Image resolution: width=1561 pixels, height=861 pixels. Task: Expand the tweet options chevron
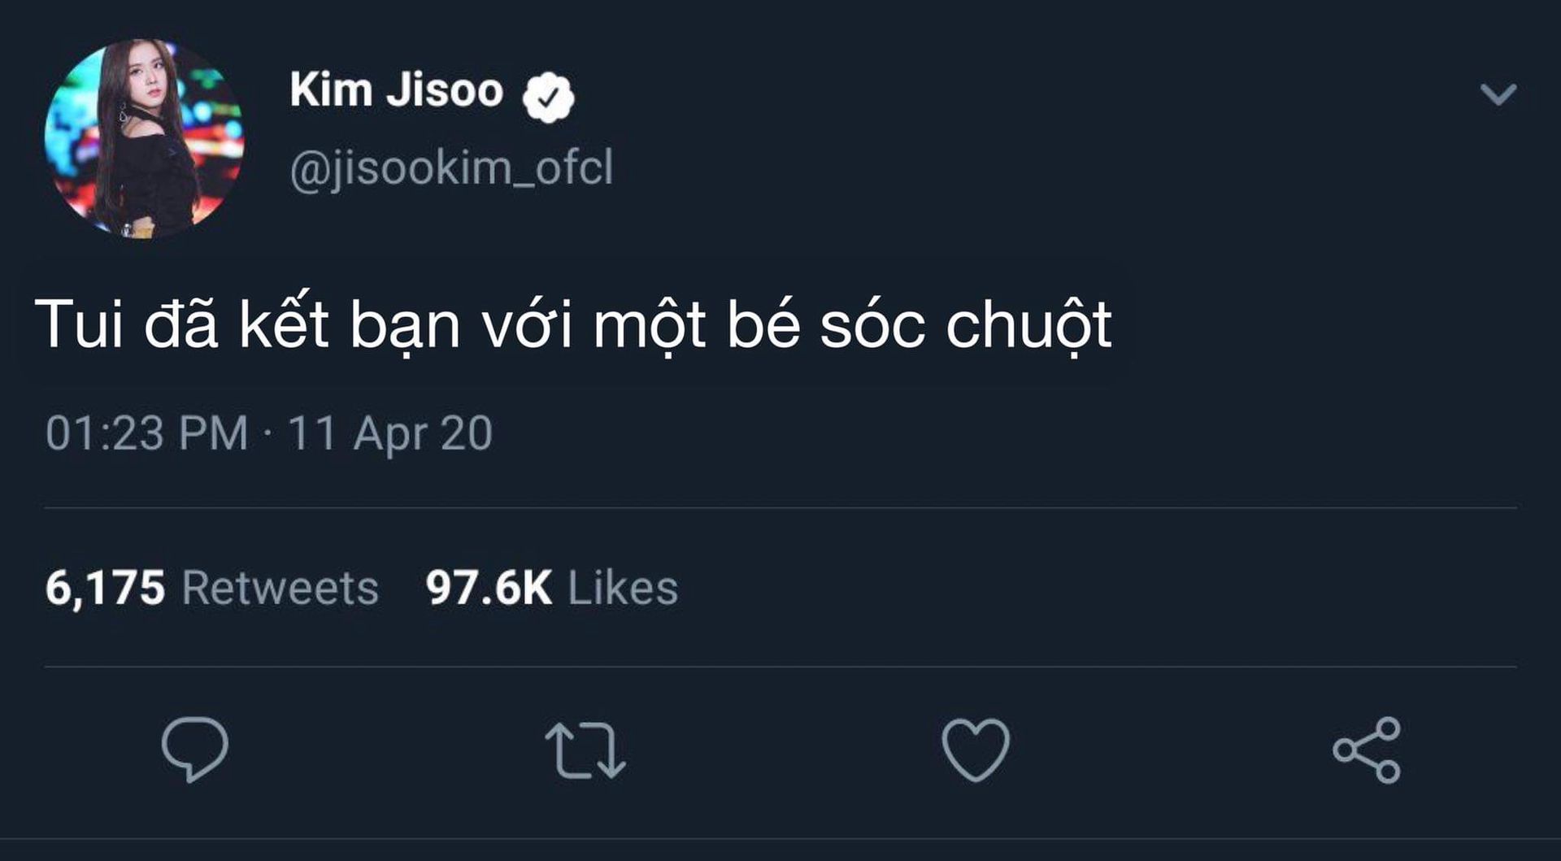(x=1498, y=94)
